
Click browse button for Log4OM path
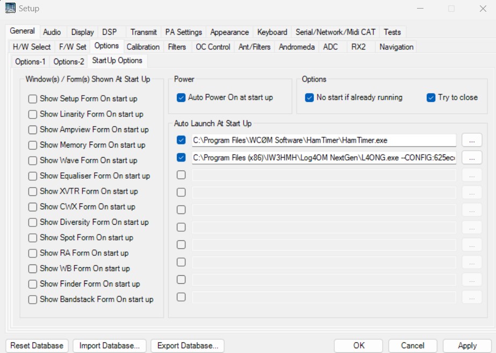pos(472,158)
